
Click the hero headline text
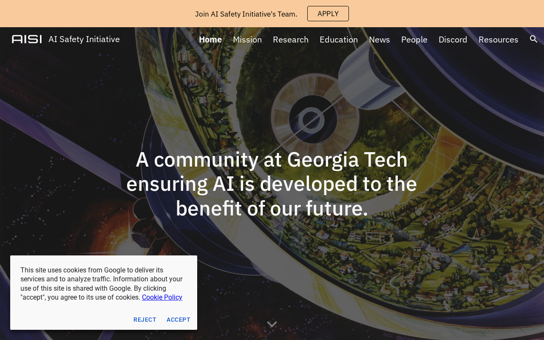coord(272,184)
